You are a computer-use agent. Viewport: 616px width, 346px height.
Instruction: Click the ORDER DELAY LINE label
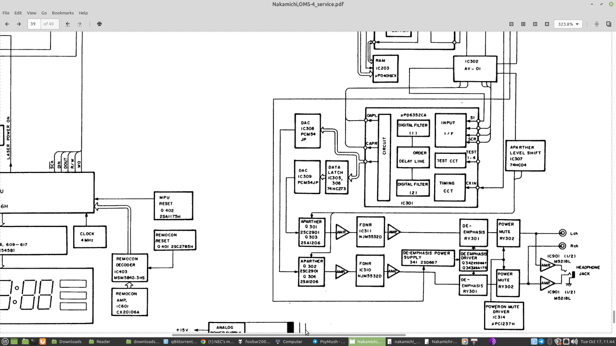point(412,157)
